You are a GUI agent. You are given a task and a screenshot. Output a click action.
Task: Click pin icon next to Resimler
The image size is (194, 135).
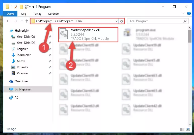point(50,67)
